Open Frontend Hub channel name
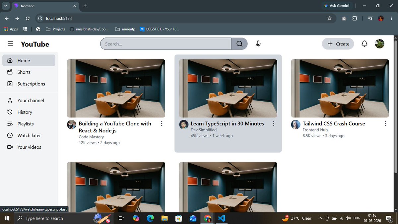Viewport: 398px width, 224px height. [x=315, y=130]
